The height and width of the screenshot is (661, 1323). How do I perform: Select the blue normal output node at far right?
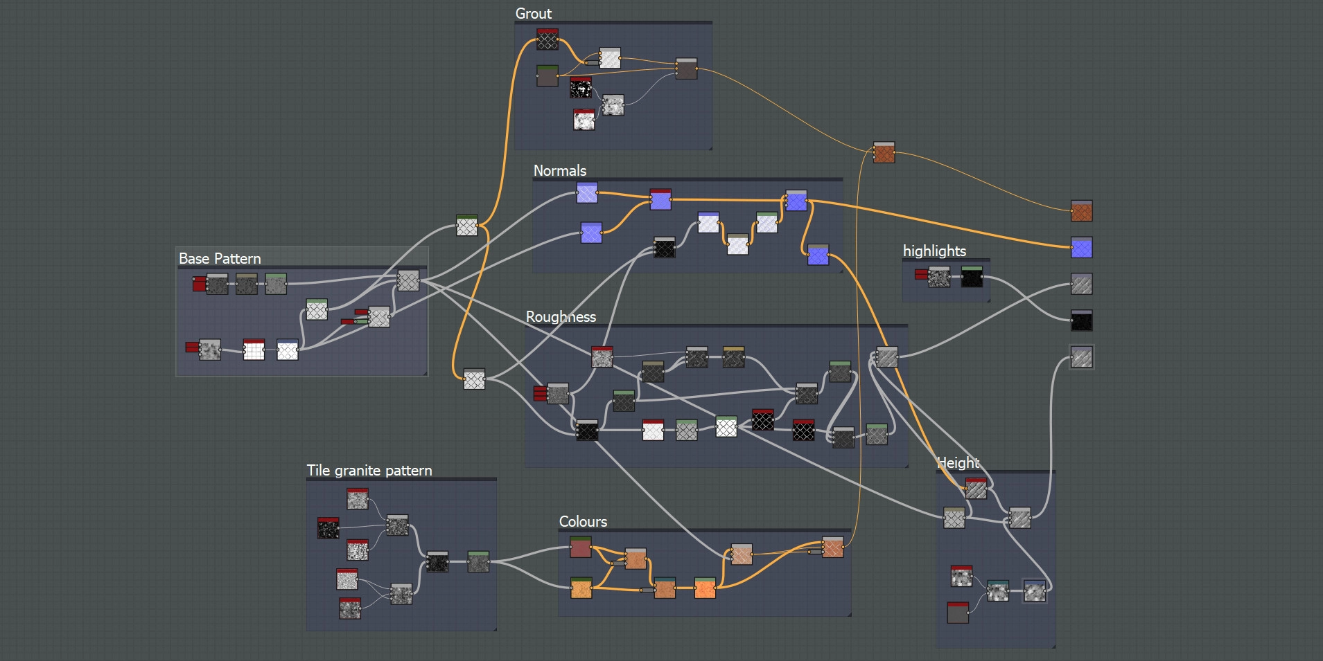[1081, 247]
